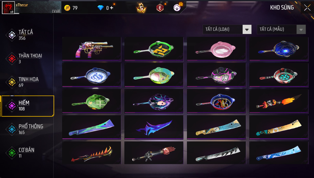314x178 pixels.
Task: Open the red Elite pass icon
Action: [x=160, y=8]
